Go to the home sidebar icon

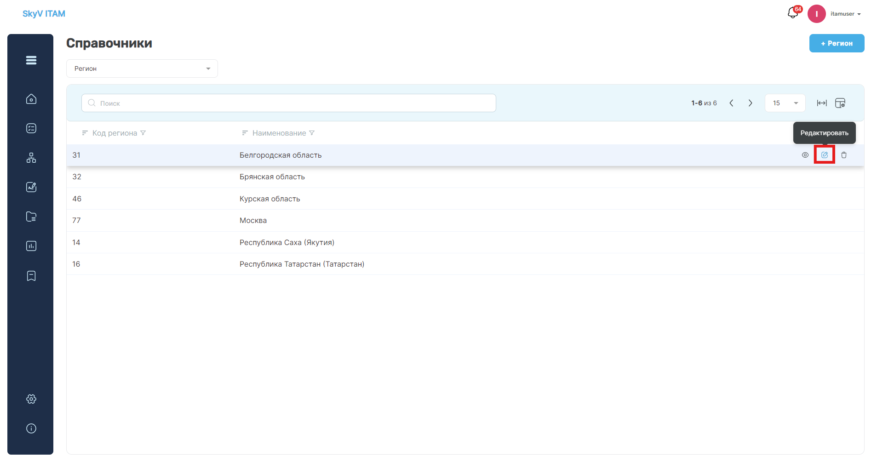pyautogui.click(x=31, y=99)
